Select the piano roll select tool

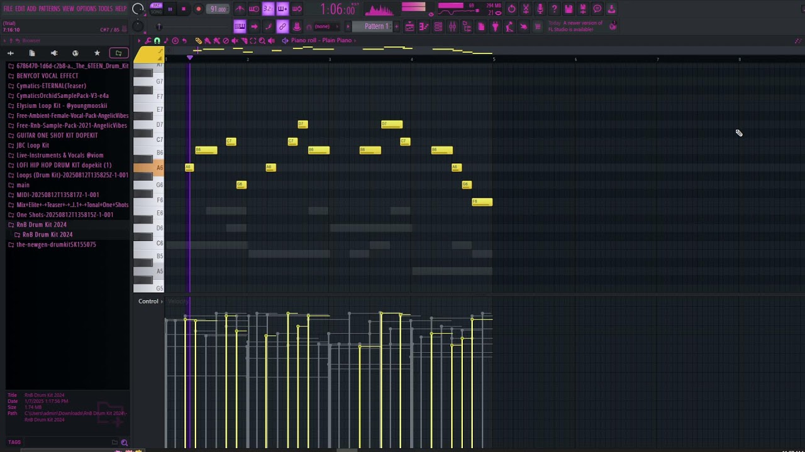253,41
